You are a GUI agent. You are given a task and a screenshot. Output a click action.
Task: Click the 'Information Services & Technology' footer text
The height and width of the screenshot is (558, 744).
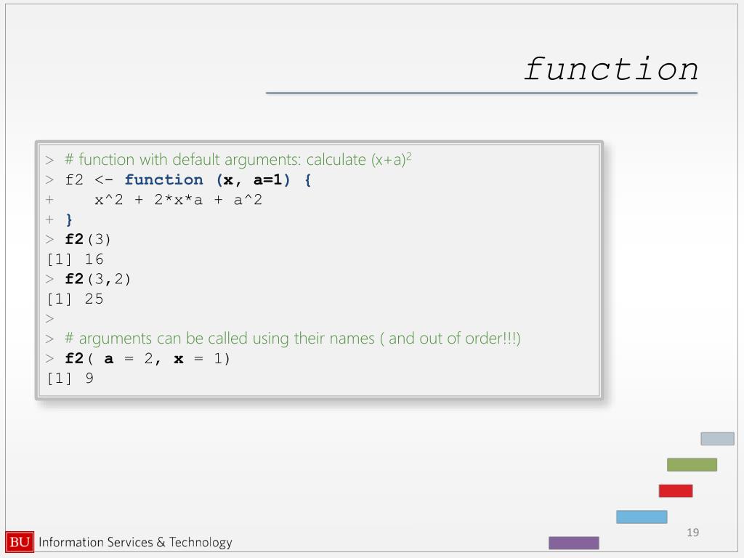click(x=135, y=542)
